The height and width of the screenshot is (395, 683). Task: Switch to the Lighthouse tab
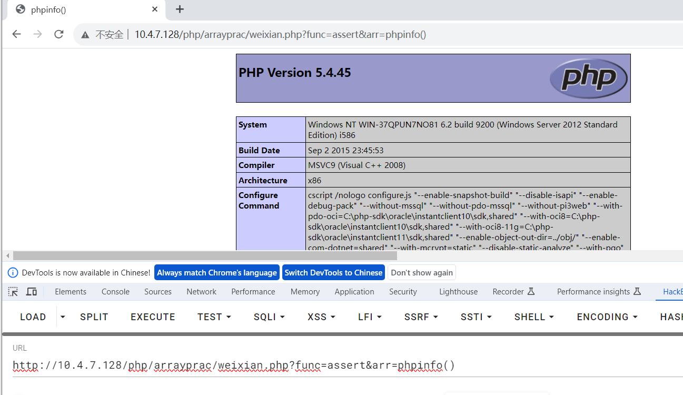[459, 291]
